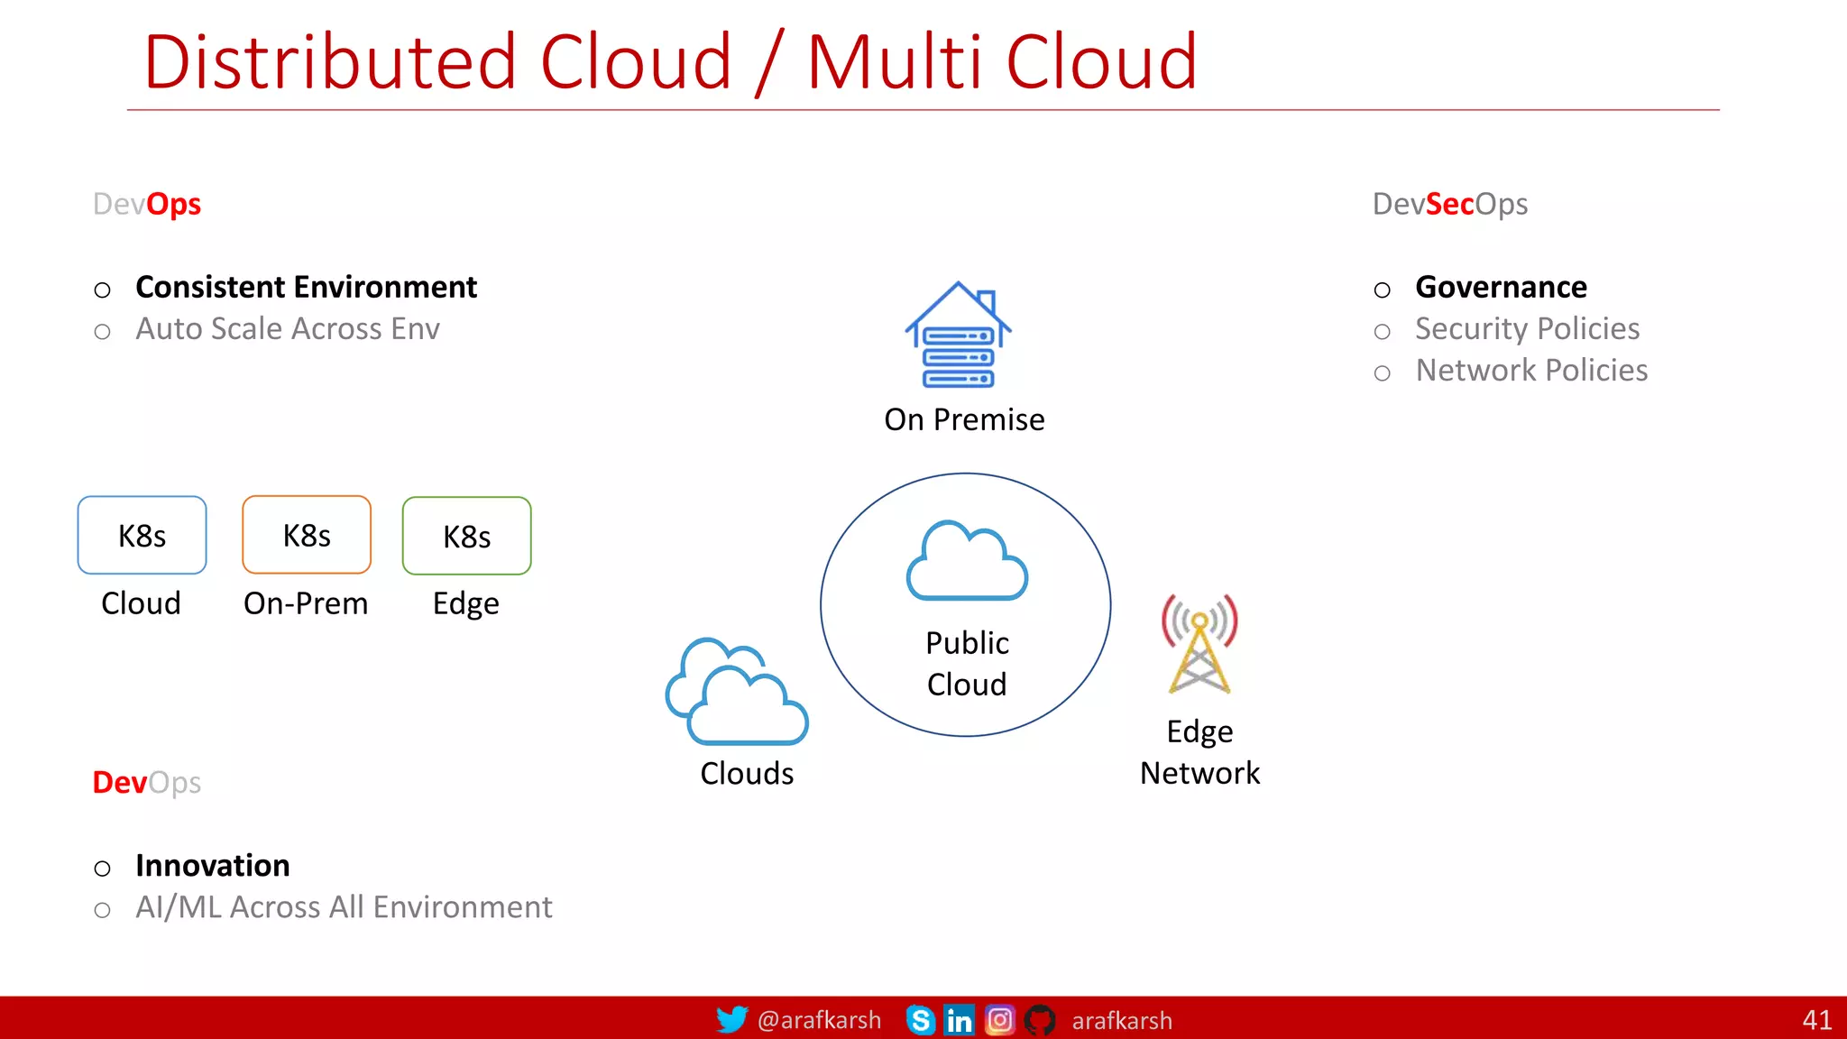
Task: Click the Security Policies bullet text
Action: tap(1527, 328)
